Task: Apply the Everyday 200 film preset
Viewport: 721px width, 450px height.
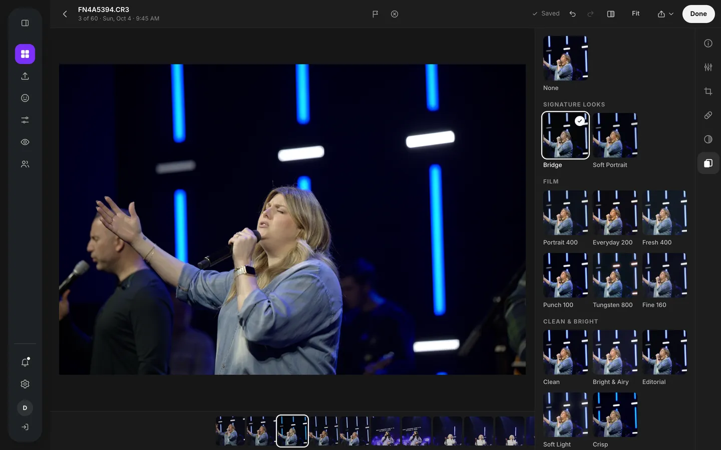Action: tap(615, 212)
